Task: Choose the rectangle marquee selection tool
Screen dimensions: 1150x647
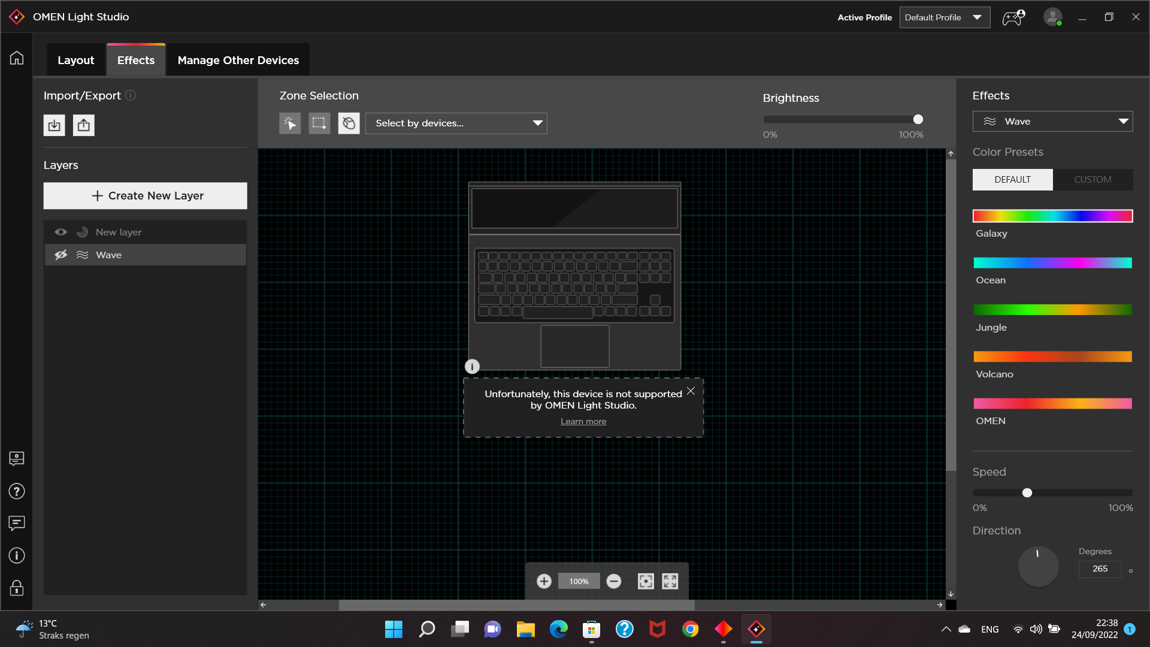Action: (x=319, y=123)
